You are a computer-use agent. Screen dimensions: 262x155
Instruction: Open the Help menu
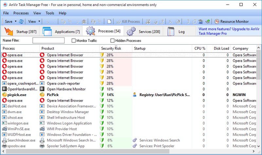(x=63, y=13)
